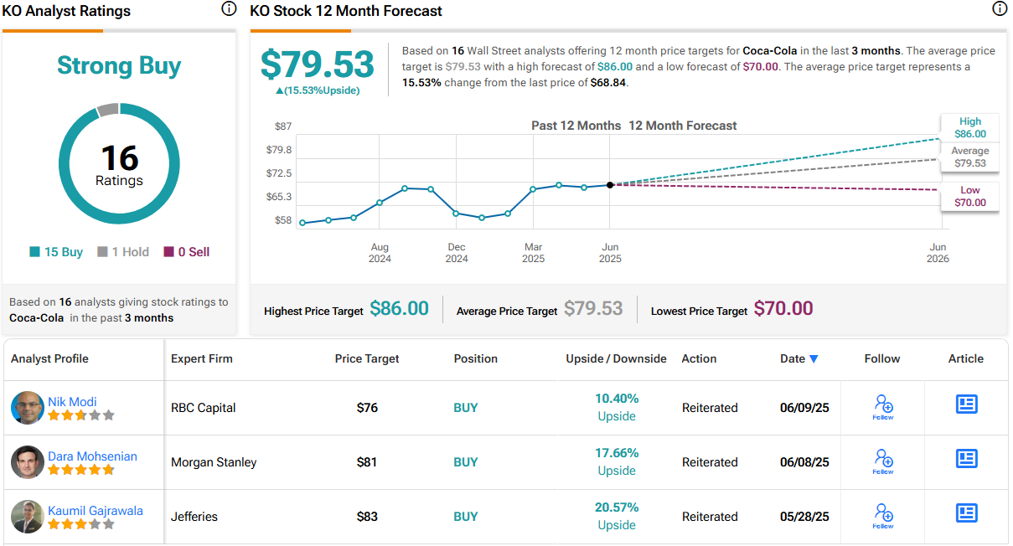Click the Average $79.53 forecast label
Viewport: 1013px width, 546px height.
[x=970, y=157]
